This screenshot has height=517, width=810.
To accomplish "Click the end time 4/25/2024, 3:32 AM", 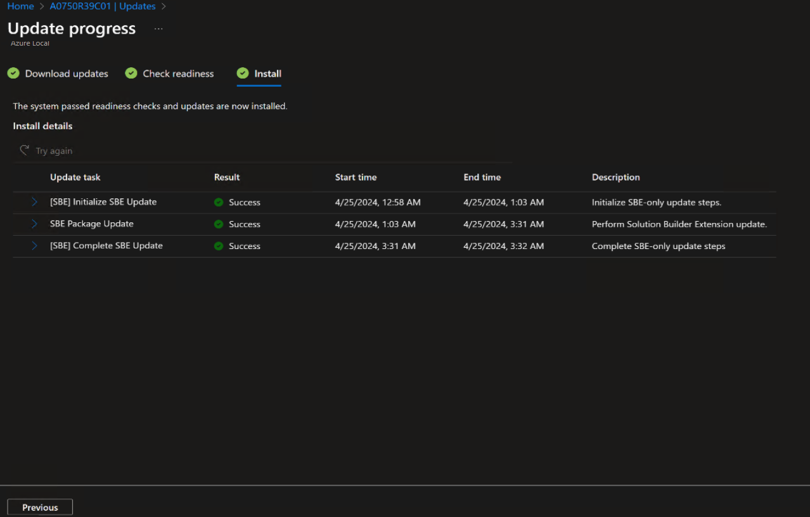I will [x=504, y=246].
